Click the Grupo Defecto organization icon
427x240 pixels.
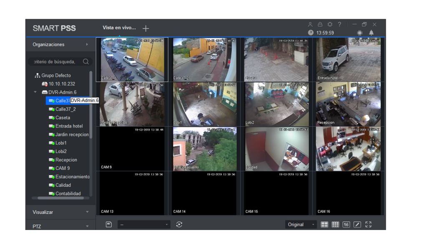[37, 75]
